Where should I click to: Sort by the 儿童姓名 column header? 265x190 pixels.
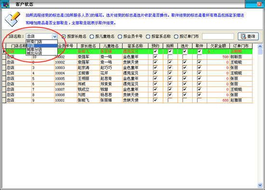pyautogui.click(x=111, y=46)
